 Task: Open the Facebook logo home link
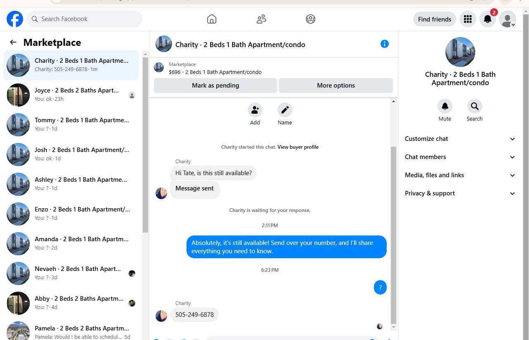(15, 19)
